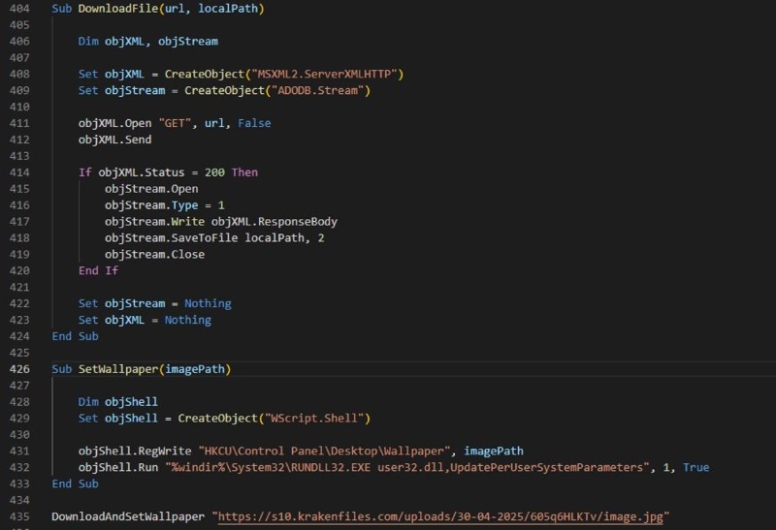This screenshot has height=530, width=776.
Task: Click the DownloadFile sub name on line 404
Action: 118,9
